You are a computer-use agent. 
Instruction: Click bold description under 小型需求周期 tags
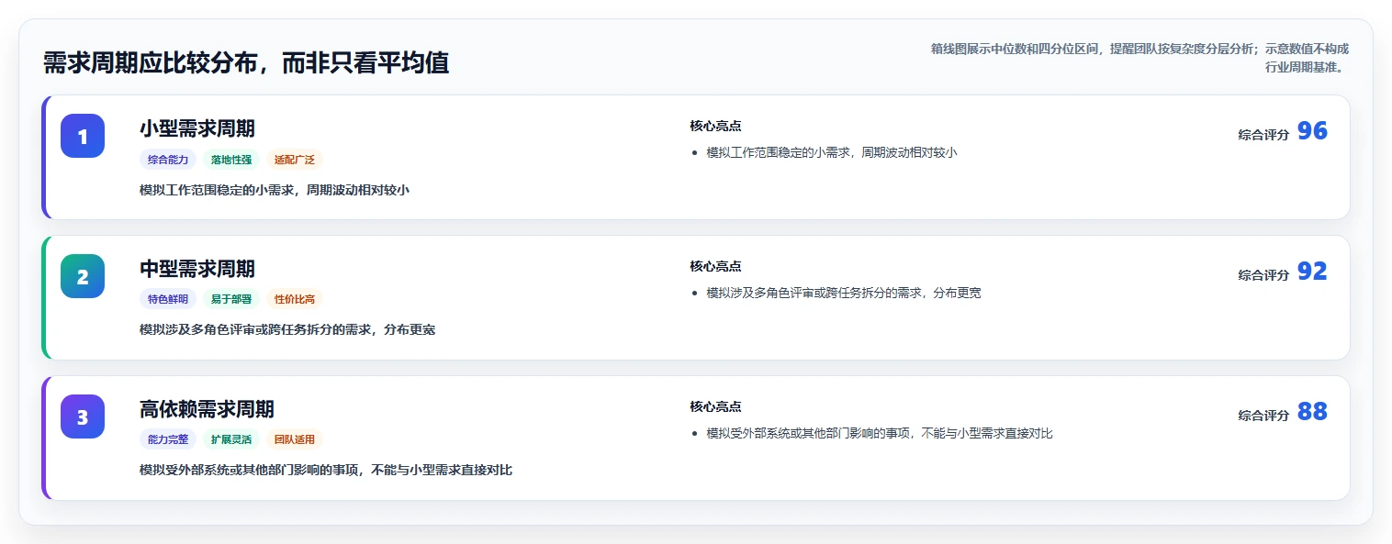click(x=275, y=190)
